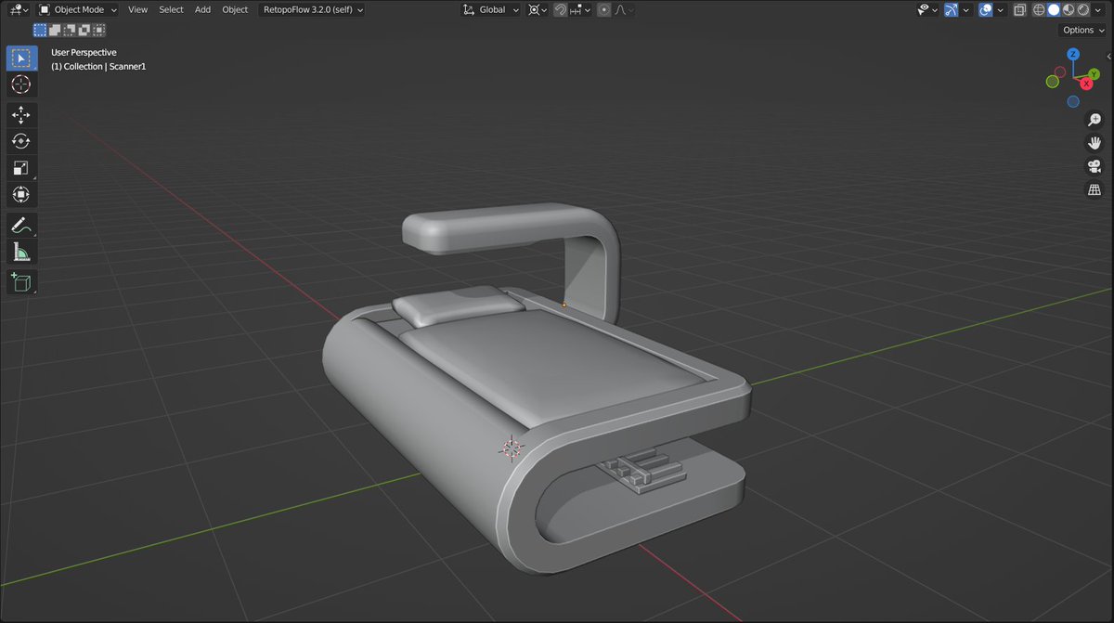Select the Measure tool
This screenshot has height=623, width=1114.
(21, 252)
